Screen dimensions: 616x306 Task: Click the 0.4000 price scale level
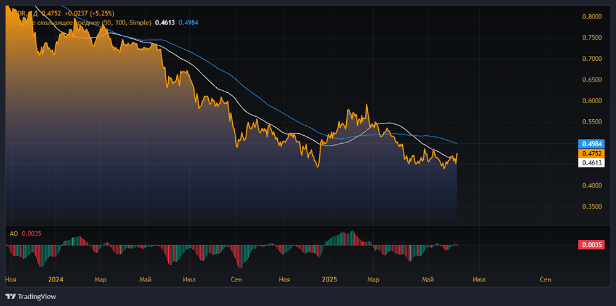(591, 186)
